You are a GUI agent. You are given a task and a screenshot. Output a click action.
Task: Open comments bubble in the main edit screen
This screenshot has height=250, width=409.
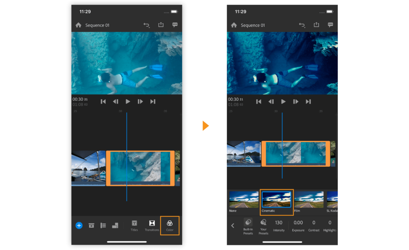[x=175, y=25]
